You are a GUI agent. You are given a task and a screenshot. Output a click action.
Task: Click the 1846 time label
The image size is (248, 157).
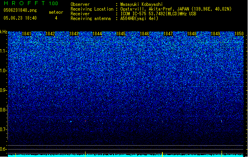pyautogui.click(x=145, y=34)
